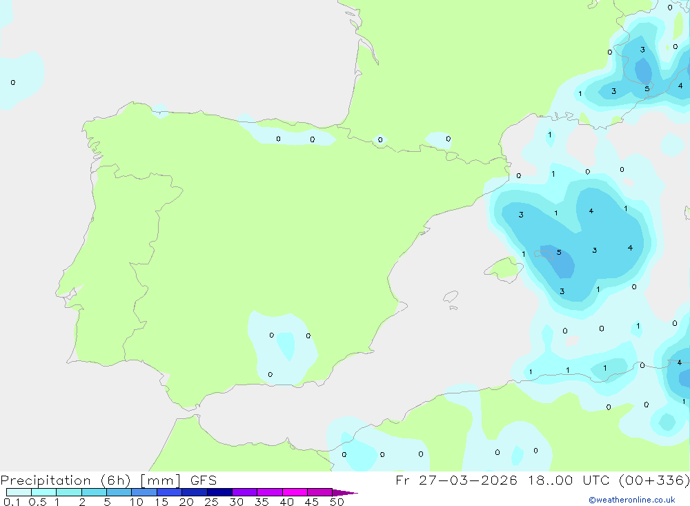Click the 1–2 mm legend color swatch
This screenshot has height=506, width=690.
(69, 492)
